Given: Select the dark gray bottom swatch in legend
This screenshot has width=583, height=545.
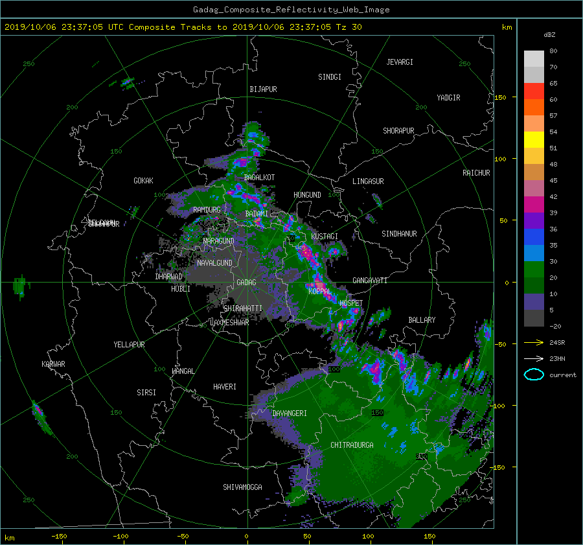Looking at the screenshot, I should (534, 318).
